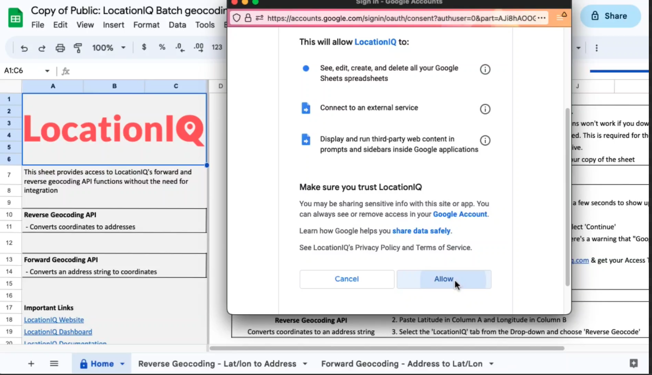Click Cancel in consent dialog
652x375 pixels.
tap(347, 279)
